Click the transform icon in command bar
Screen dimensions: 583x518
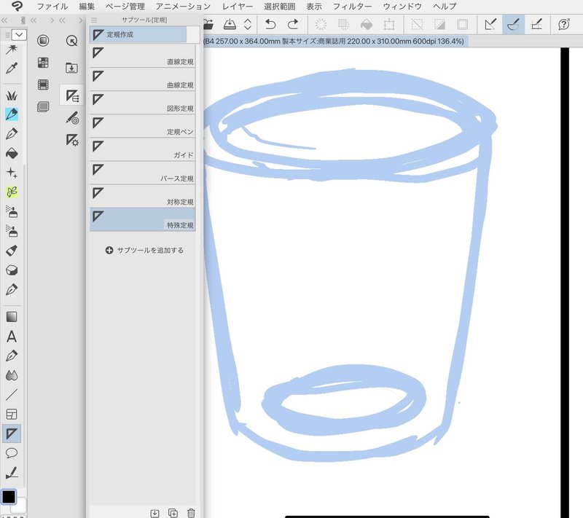[389, 25]
